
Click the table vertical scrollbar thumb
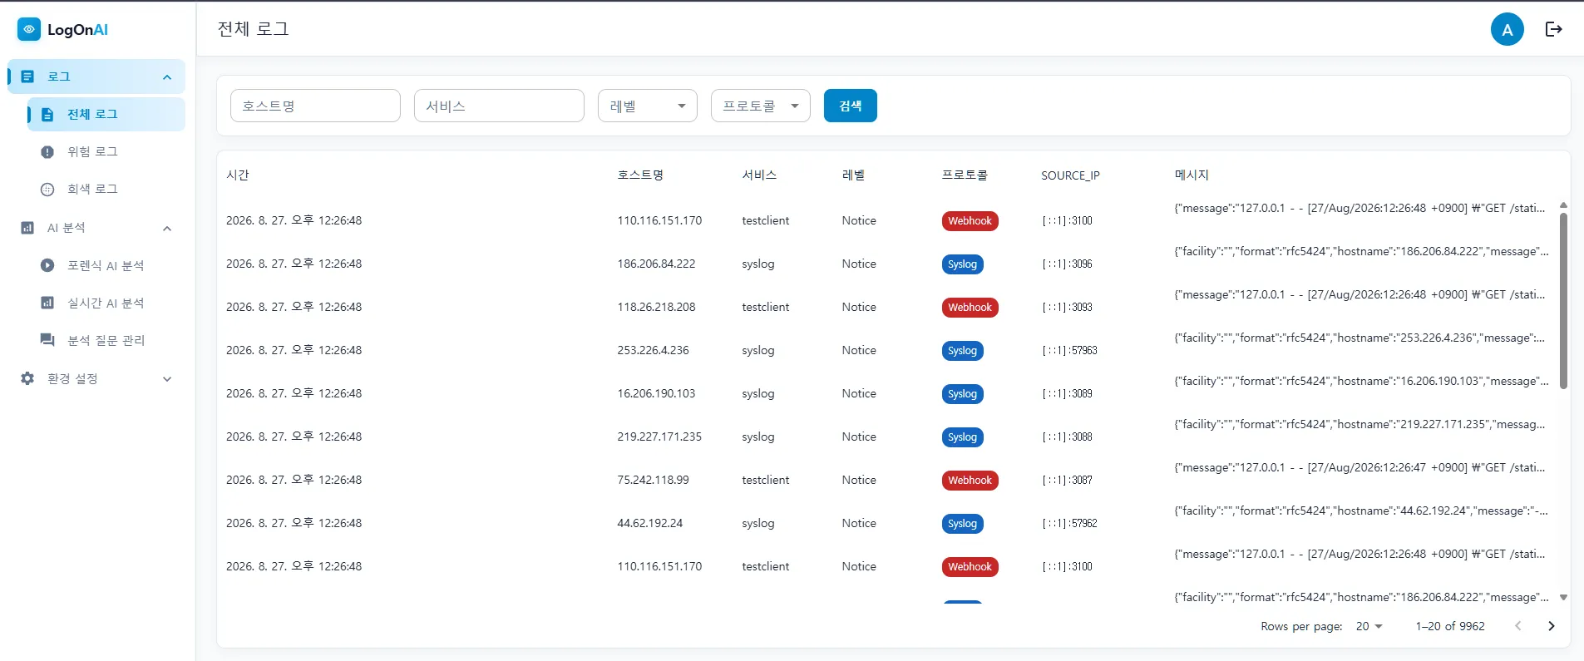1563,299
